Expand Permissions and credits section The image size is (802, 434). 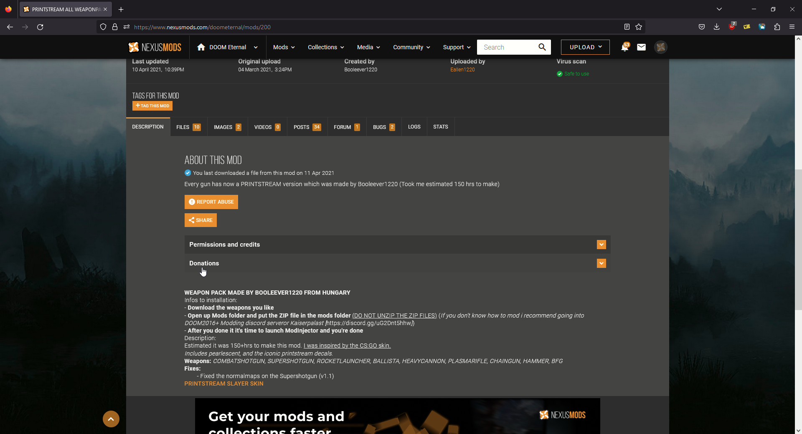[x=397, y=245]
